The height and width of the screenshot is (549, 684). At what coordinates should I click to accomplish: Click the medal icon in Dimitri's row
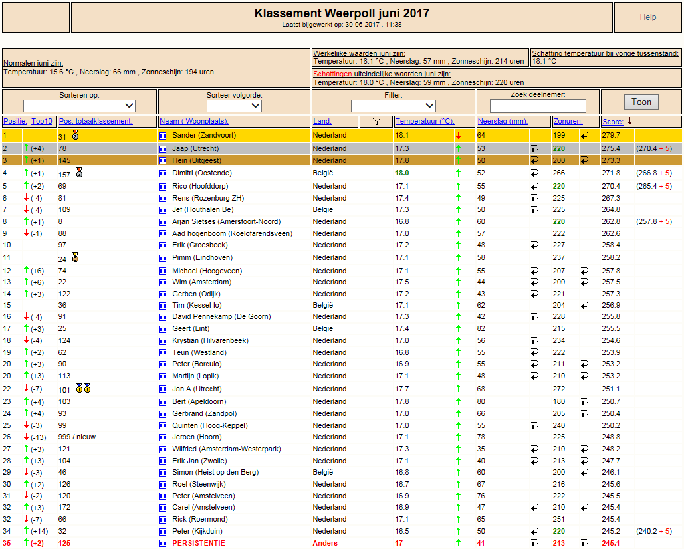pos(79,172)
